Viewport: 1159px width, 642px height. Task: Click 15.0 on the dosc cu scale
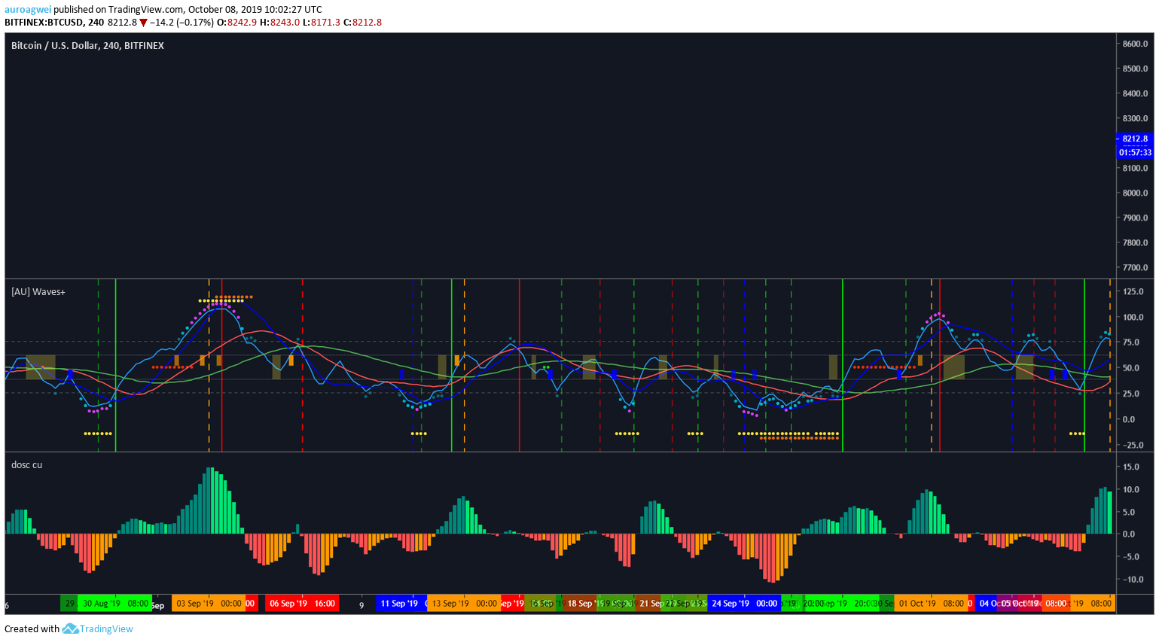[1130, 467]
